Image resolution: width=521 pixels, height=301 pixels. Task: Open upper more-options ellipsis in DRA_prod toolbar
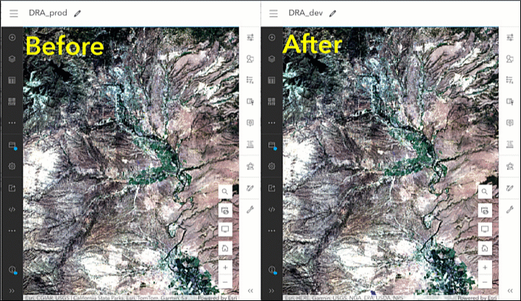[12, 122]
